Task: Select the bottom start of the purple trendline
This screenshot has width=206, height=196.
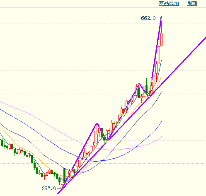Action: tap(58, 194)
